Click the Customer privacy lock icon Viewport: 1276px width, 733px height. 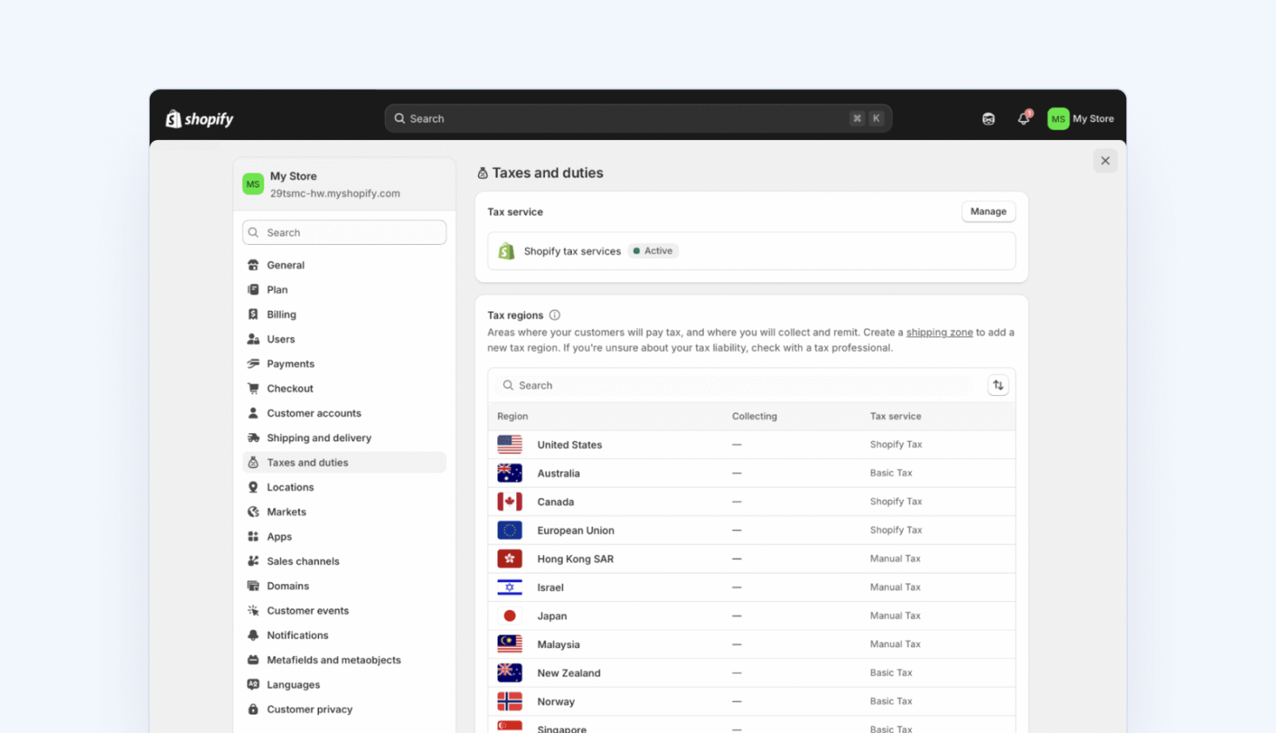pos(253,708)
